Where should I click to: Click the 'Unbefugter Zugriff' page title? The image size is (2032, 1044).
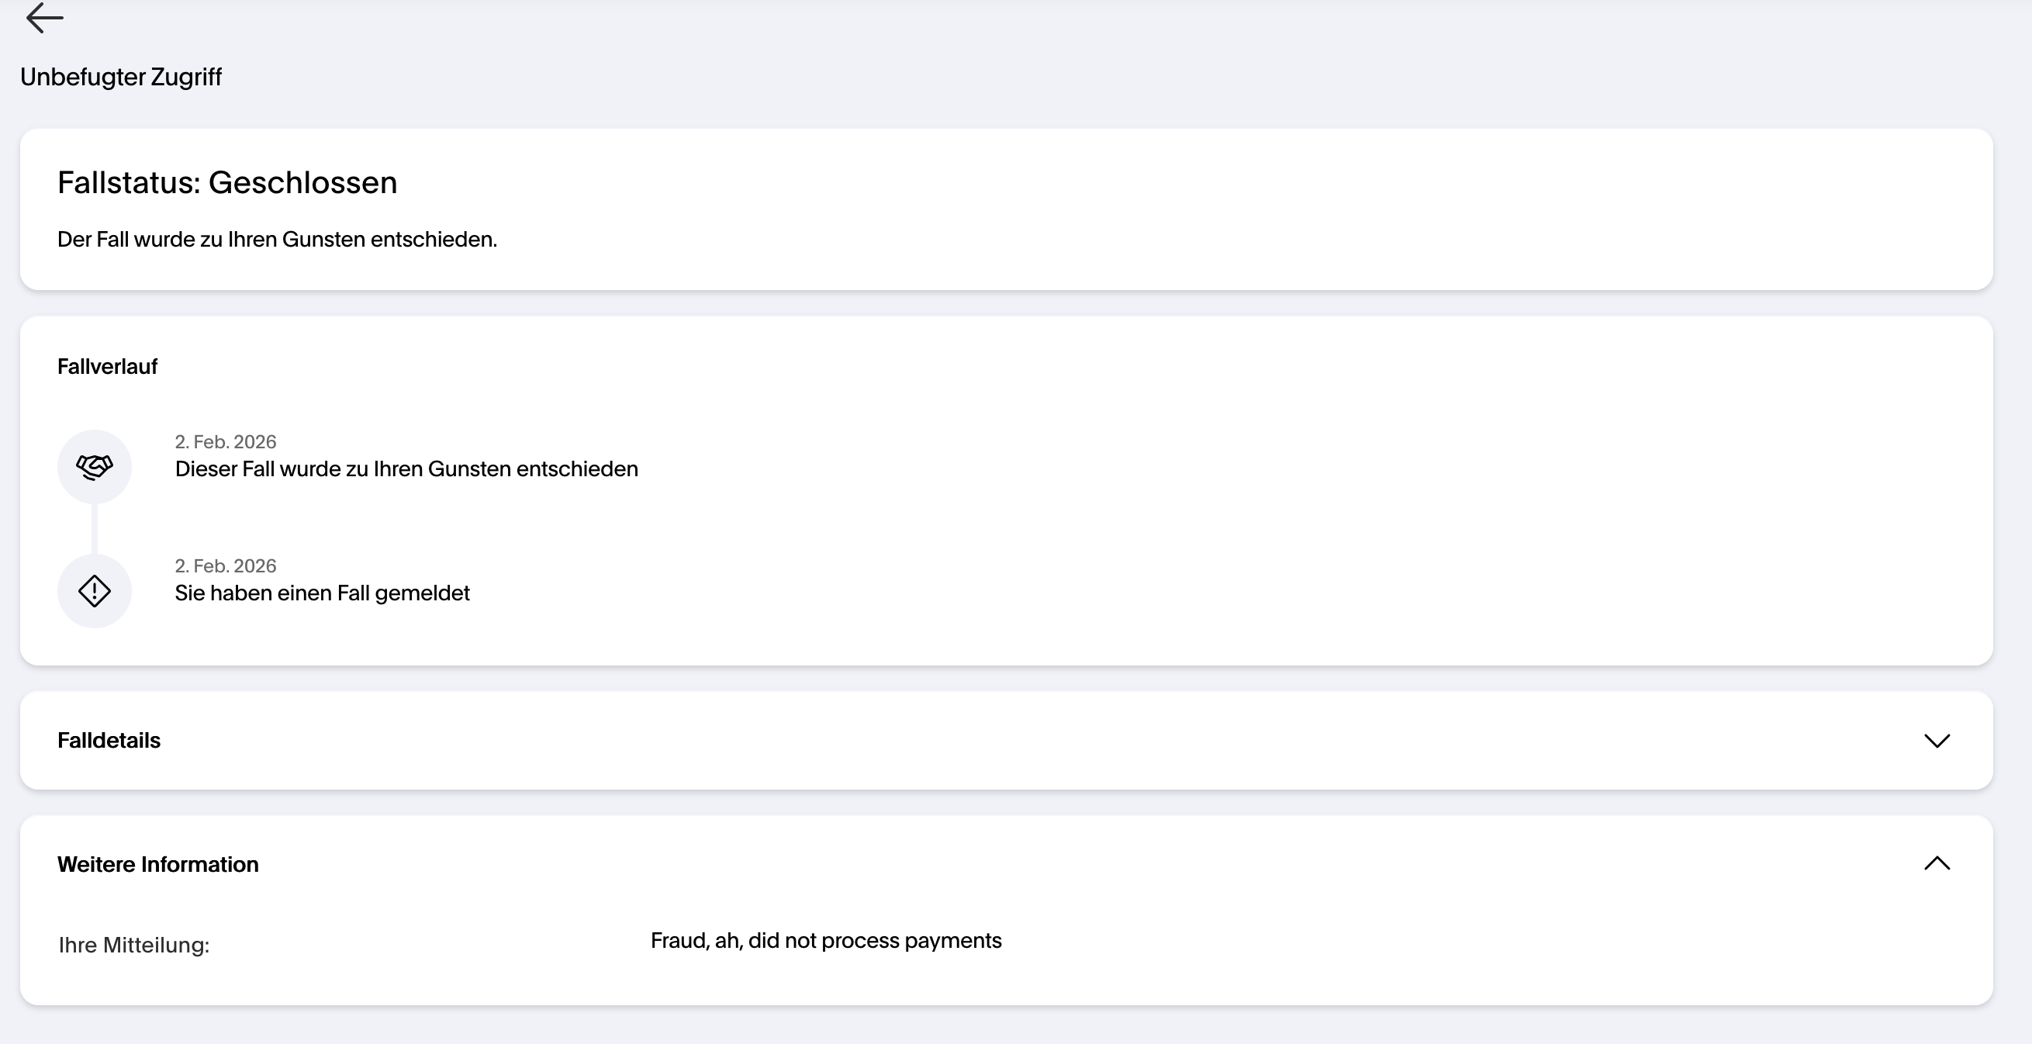coord(121,78)
